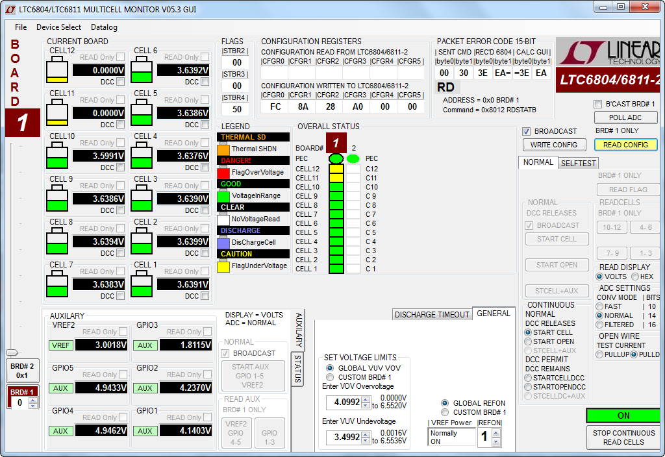This screenshot has width=665, height=457.
Task: Click the board 1 PEC green indicator
Action: click(x=336, y=158)
